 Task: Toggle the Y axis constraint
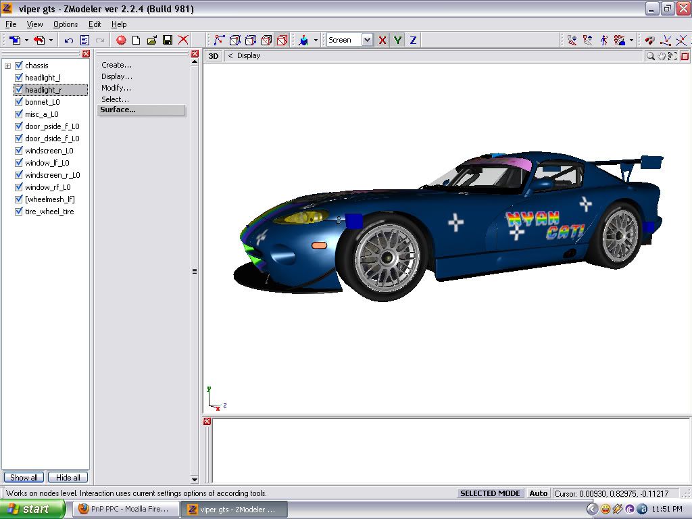(x=397, y=41)
